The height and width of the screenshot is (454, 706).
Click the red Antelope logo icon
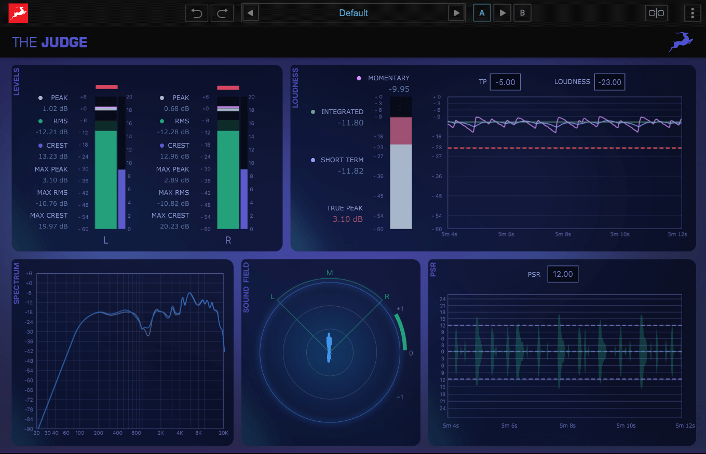pos(18,13)
